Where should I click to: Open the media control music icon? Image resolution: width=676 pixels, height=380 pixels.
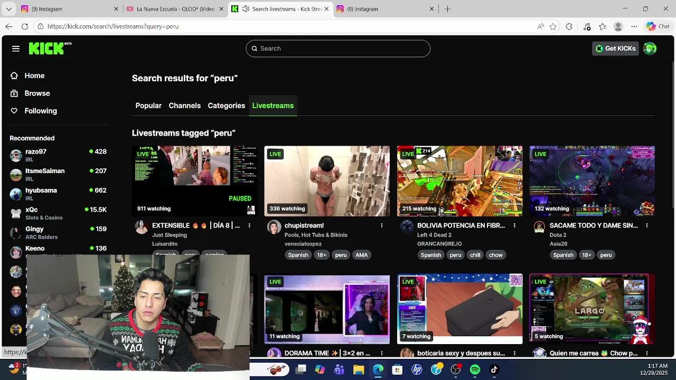587,26
